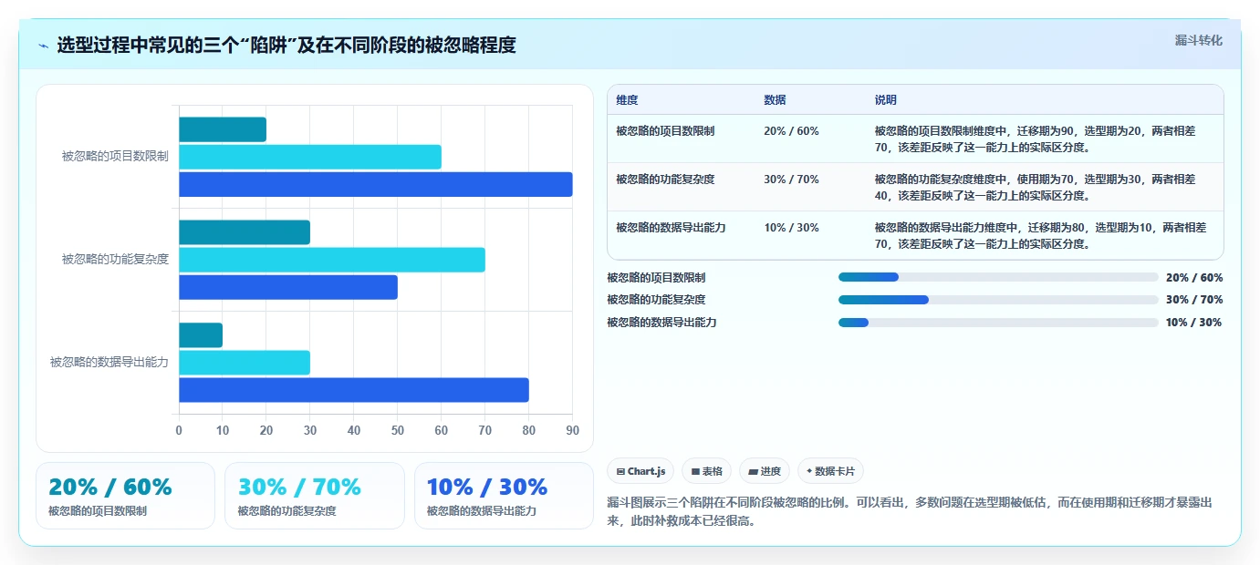Click the page title about 三个陷阱
1260x565 pixels.
coord(286,46)
